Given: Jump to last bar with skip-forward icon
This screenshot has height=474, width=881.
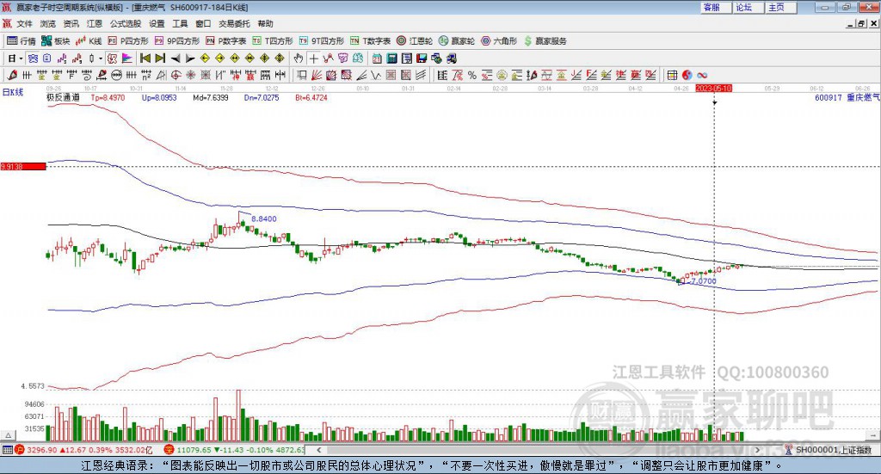Looking at the screenshot, I should (160, 58).
